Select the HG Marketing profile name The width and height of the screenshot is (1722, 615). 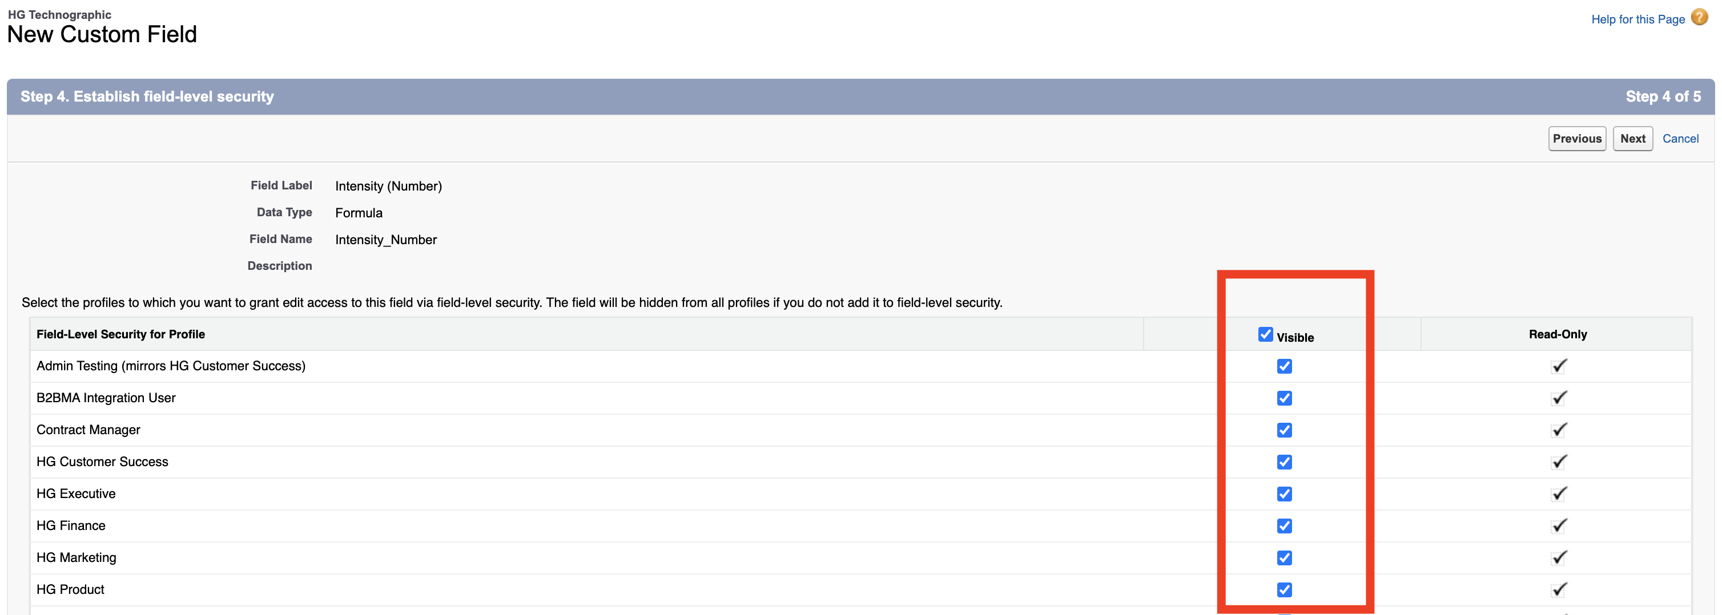pos(76,557)
